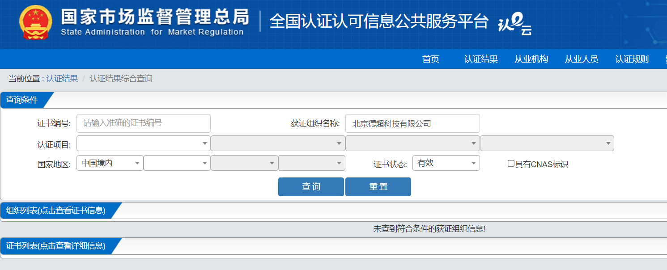This screenshot has width=667, height=270.
Task: Open 从业人员 navigation menu item
Action: [582, 59]
